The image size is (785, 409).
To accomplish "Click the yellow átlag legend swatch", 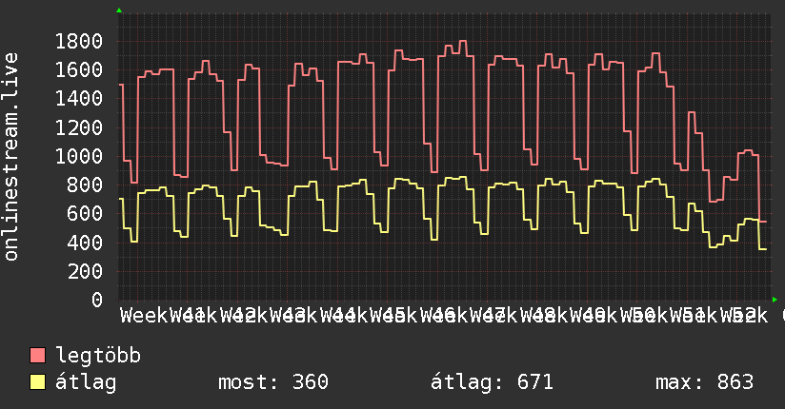I will (38, 382).
